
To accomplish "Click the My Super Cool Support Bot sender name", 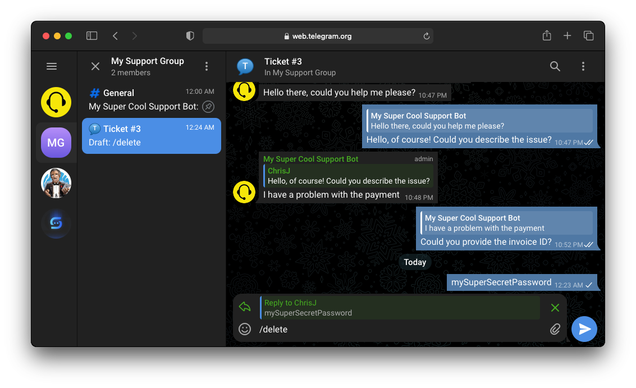I will point(310,159).
